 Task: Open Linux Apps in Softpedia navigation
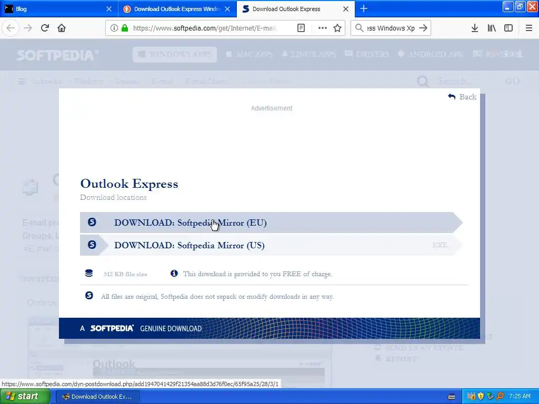(308, 54)
